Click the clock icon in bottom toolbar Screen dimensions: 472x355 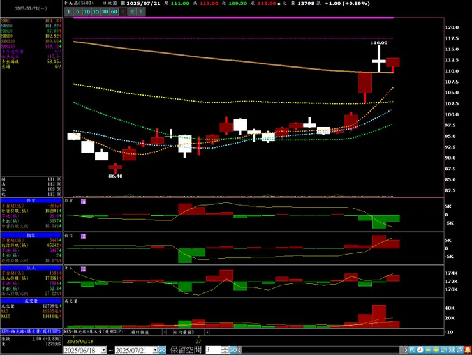click(420, 350)
